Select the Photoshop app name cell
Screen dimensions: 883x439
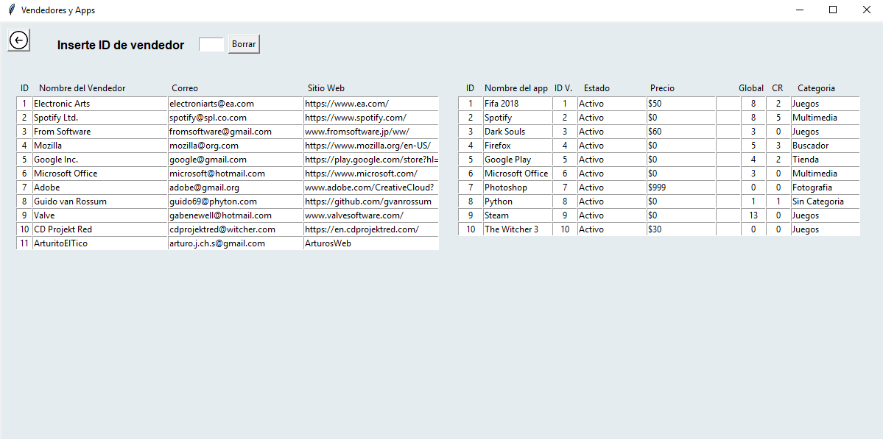pos(518,188)
